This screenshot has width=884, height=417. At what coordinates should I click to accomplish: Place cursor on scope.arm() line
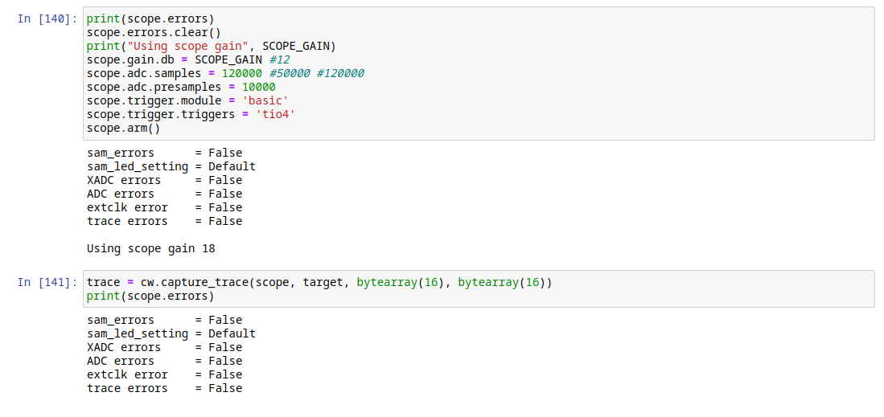pyautogui.click(x=123, y=128)
